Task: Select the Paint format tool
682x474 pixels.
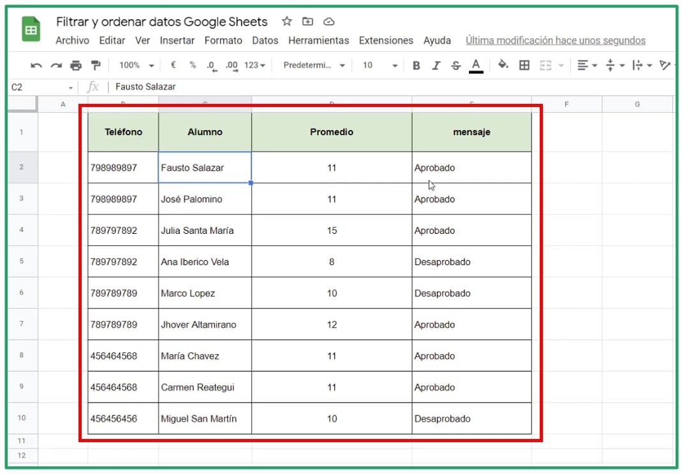Action: (97, 65)
